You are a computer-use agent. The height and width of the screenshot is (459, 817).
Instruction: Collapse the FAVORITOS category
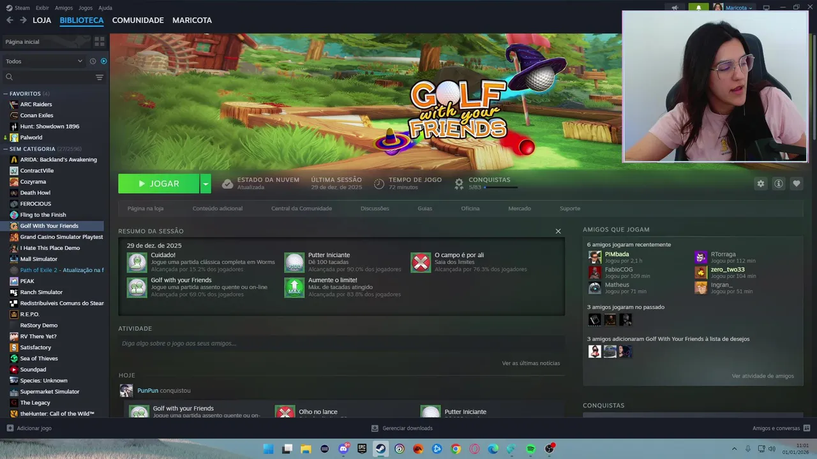pos(6,94)
